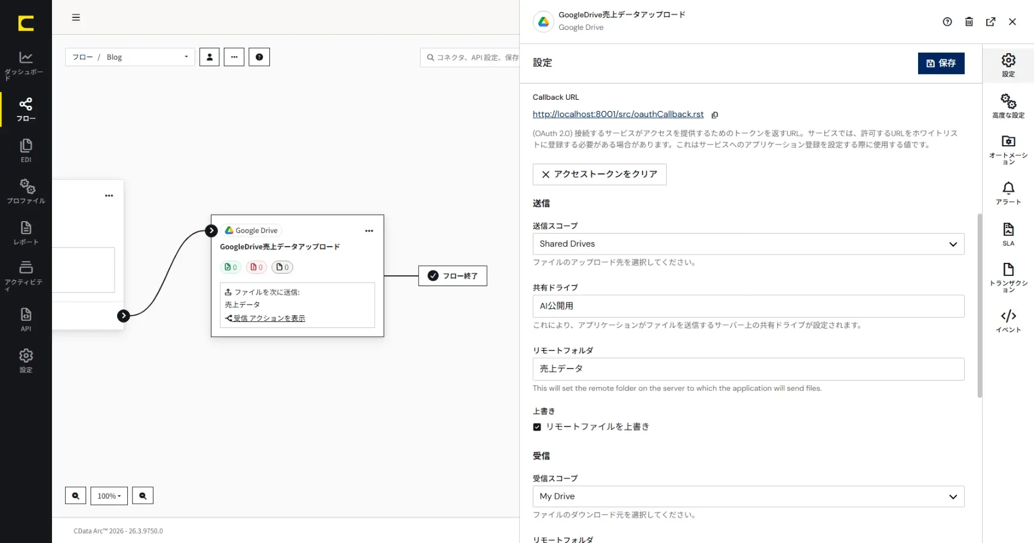1034x543 pixels.
Task: Click the user icon next to Blog dropdown
Action: (x=209, y=57)
